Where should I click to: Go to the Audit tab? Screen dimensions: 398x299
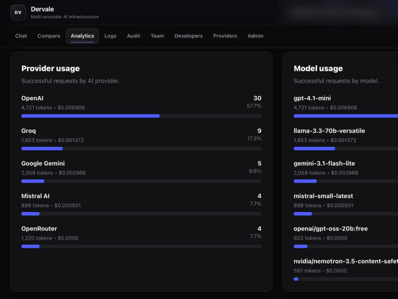coord(133,36)
